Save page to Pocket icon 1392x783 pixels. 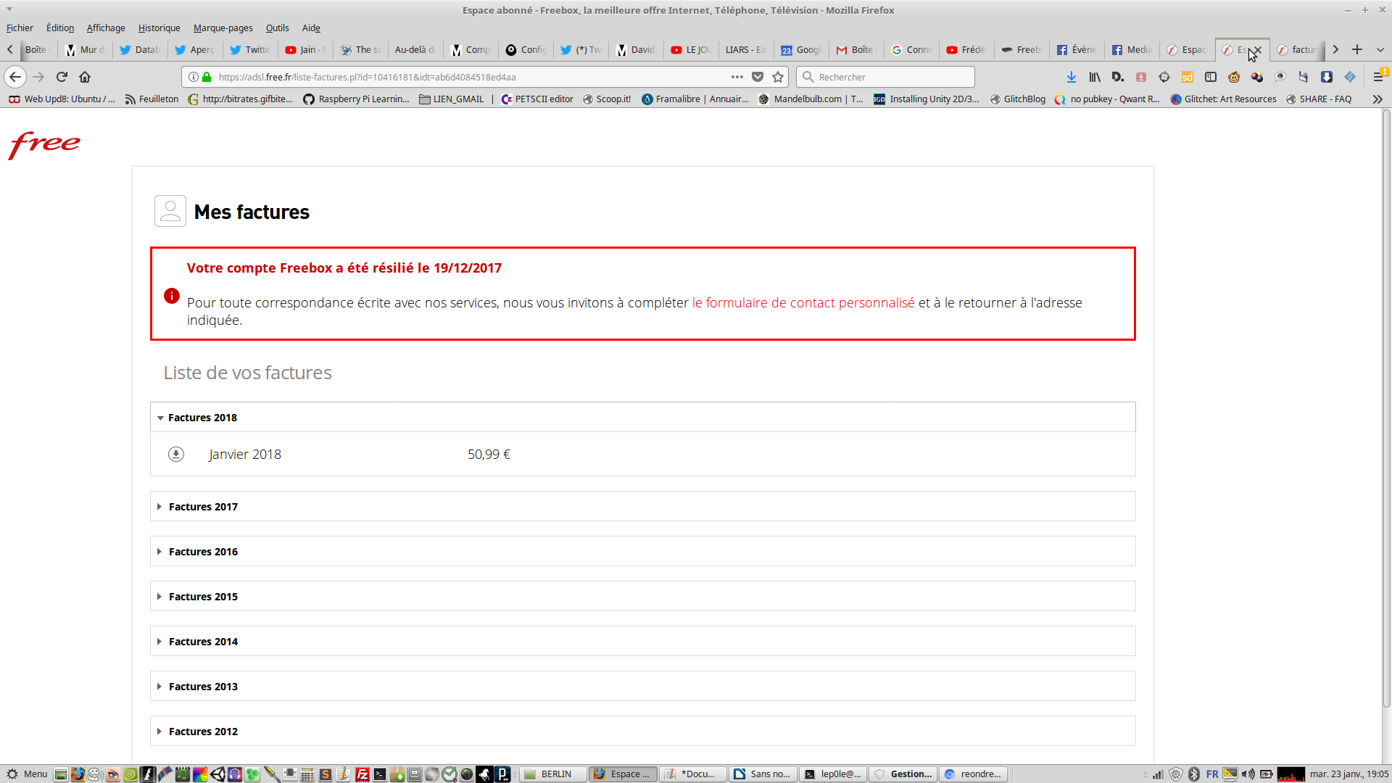[758, 77]
